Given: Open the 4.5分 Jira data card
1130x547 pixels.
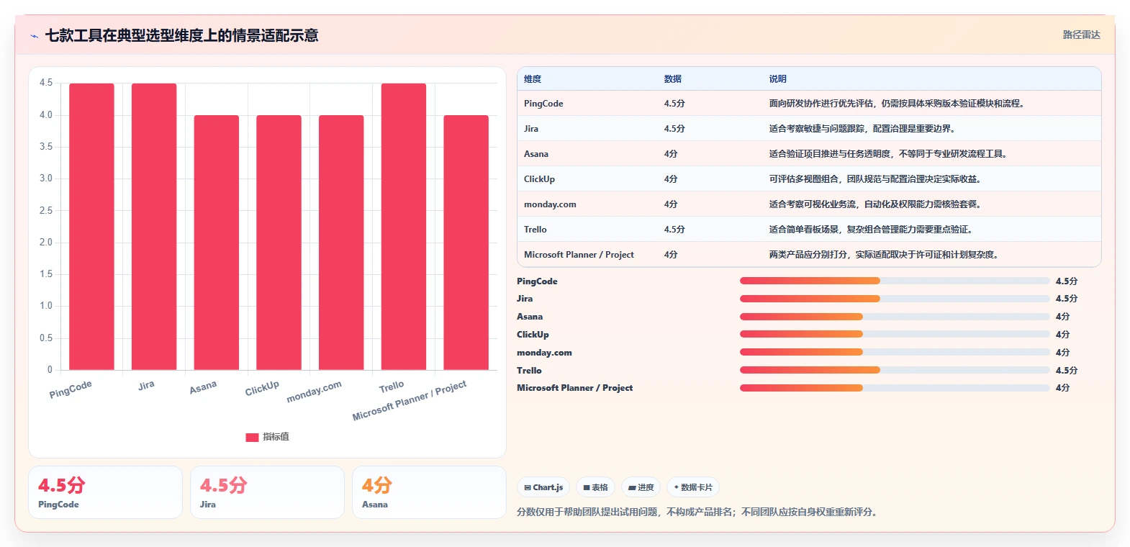Looking at the screenshot, I should click(267, 492).
